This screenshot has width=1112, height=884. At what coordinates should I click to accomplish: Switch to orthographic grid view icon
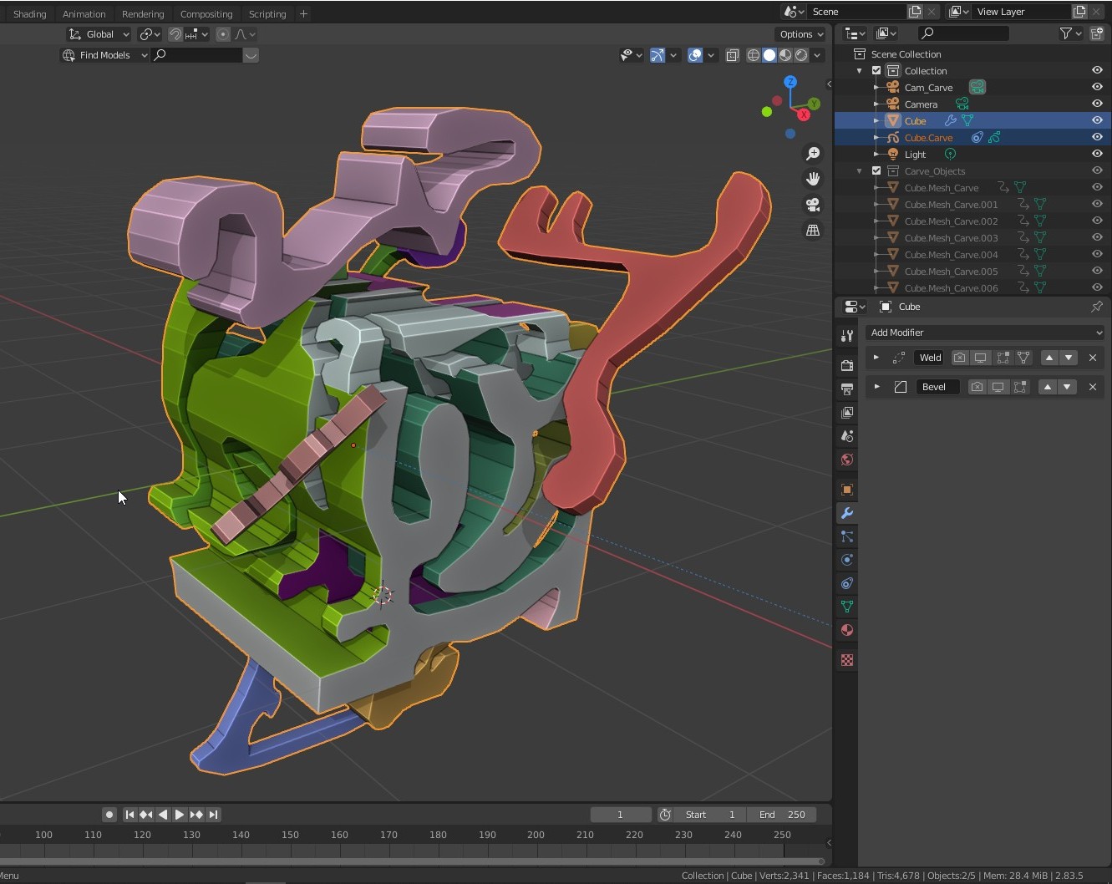pos(812,230)
